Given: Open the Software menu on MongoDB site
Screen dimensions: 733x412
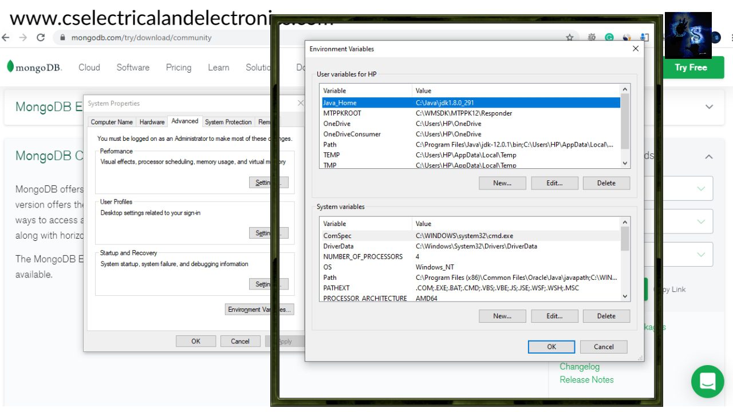Looking at the screenshot, I should (x=133, y=68).
